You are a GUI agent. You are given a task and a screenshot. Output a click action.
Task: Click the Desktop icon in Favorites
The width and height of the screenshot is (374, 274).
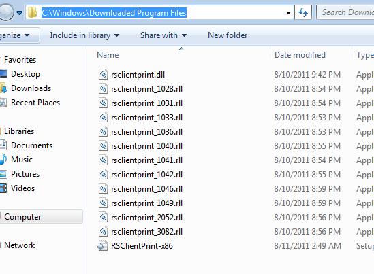[x=3, y=74]
